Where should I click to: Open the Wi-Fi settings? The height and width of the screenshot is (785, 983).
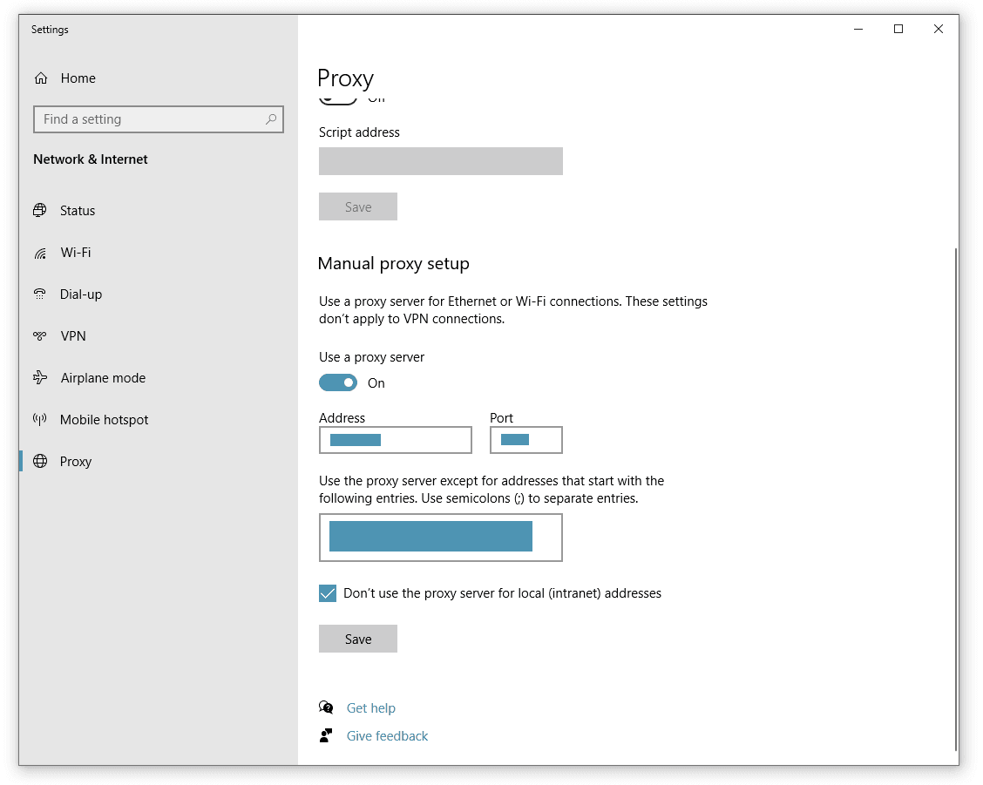coord(76,253)
